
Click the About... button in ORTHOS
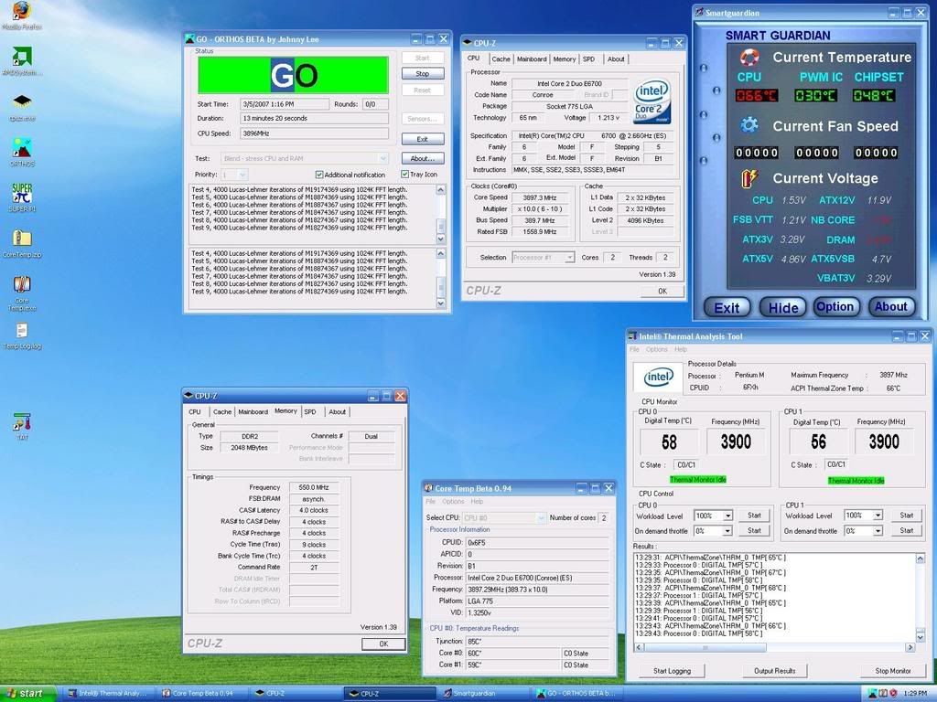pos(423,158)
